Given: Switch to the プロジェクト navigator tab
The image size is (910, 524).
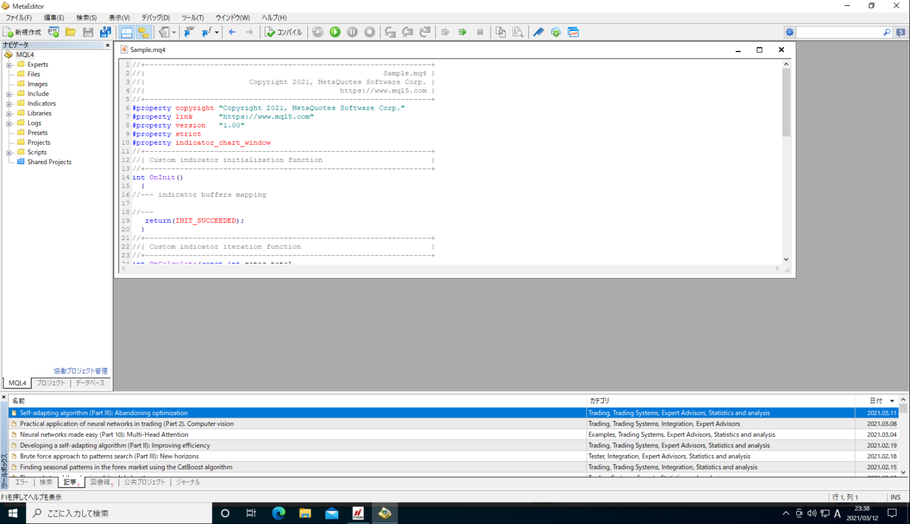Looking at the screenshot, I should [51, 383].
